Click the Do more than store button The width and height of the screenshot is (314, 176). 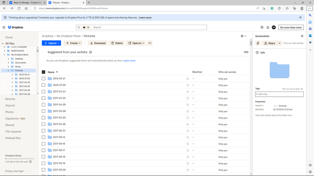point(291,27)
